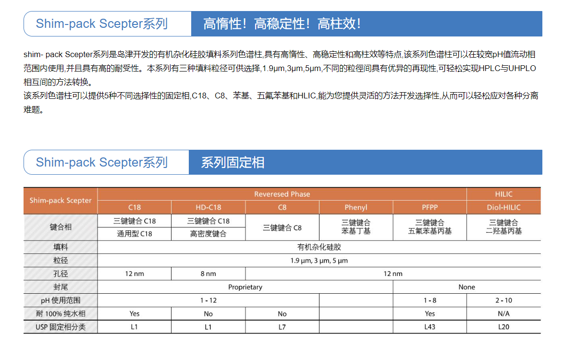Select the Shim-pack Scepter系列 label beside 系列固定相
This screenshot has width=576, height=359.
coord(102,162)
